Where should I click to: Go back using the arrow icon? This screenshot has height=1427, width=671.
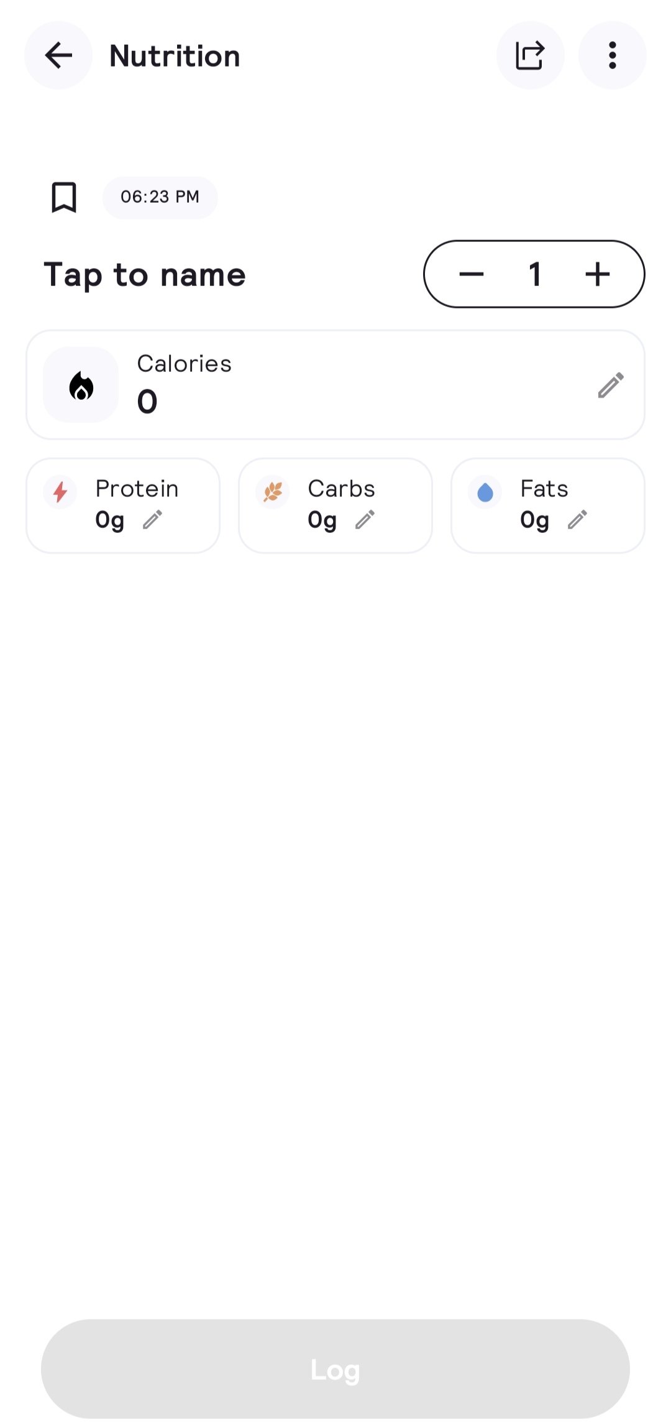pos(58,55)
